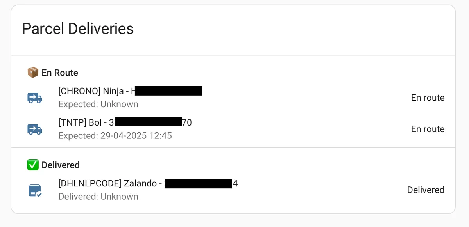Click the Expected: Unknown text under Ninja
The image size is (469, 227).
[x=98, y=104]
